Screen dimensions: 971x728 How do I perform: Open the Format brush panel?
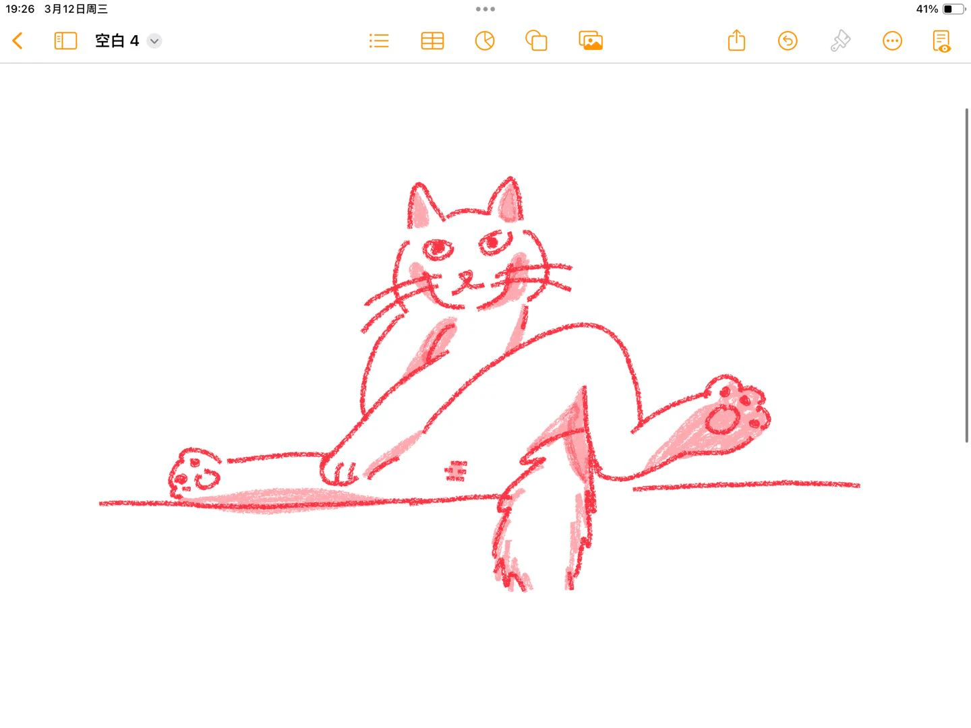(840, 41)
